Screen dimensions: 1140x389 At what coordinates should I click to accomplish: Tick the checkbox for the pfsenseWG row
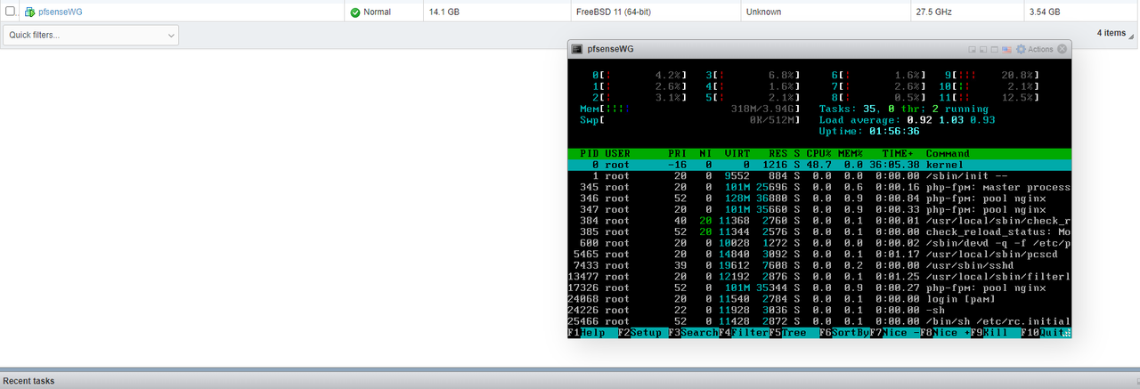(11, 12)
